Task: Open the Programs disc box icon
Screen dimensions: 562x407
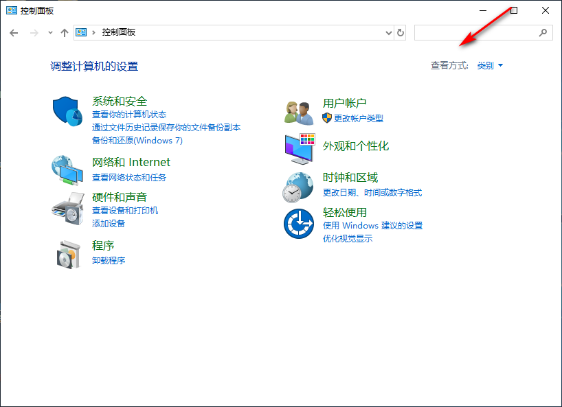Action: [67, 254]
